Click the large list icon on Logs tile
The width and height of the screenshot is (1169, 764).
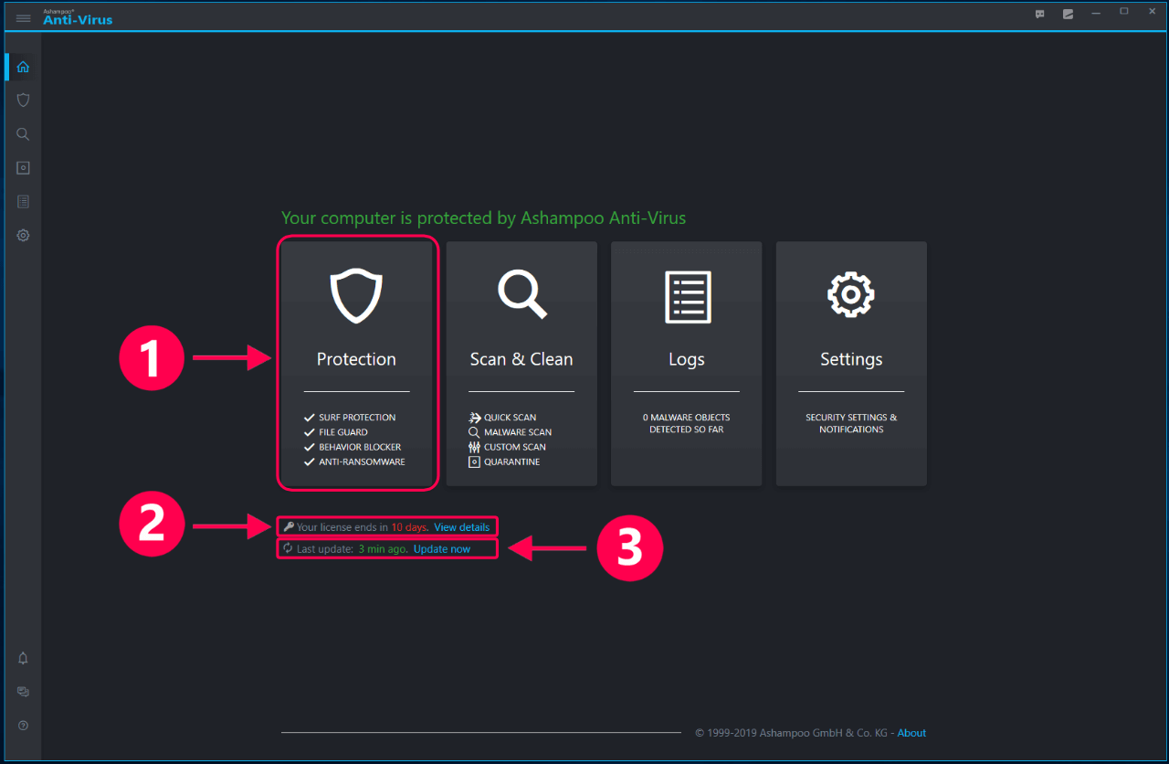(x=687, y=296)
